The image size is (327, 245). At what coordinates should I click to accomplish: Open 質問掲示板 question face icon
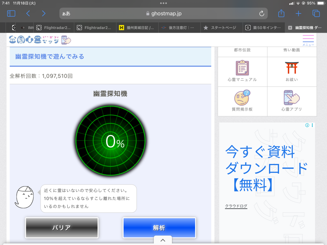242,97
